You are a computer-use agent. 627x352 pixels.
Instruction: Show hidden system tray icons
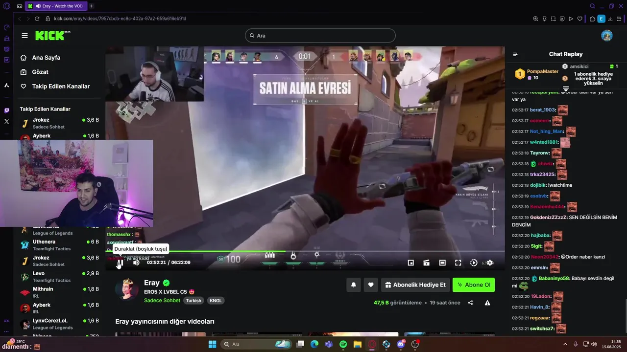click(x=565, y=344)
